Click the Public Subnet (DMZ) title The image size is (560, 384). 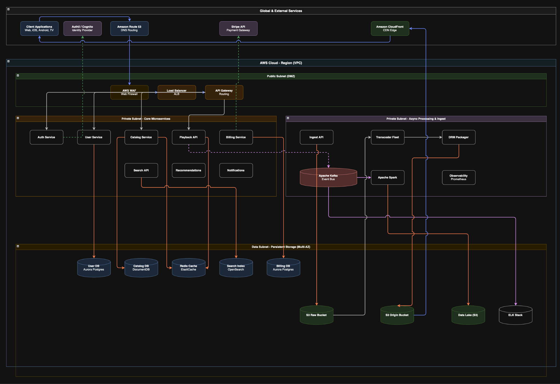pos(281,76)
